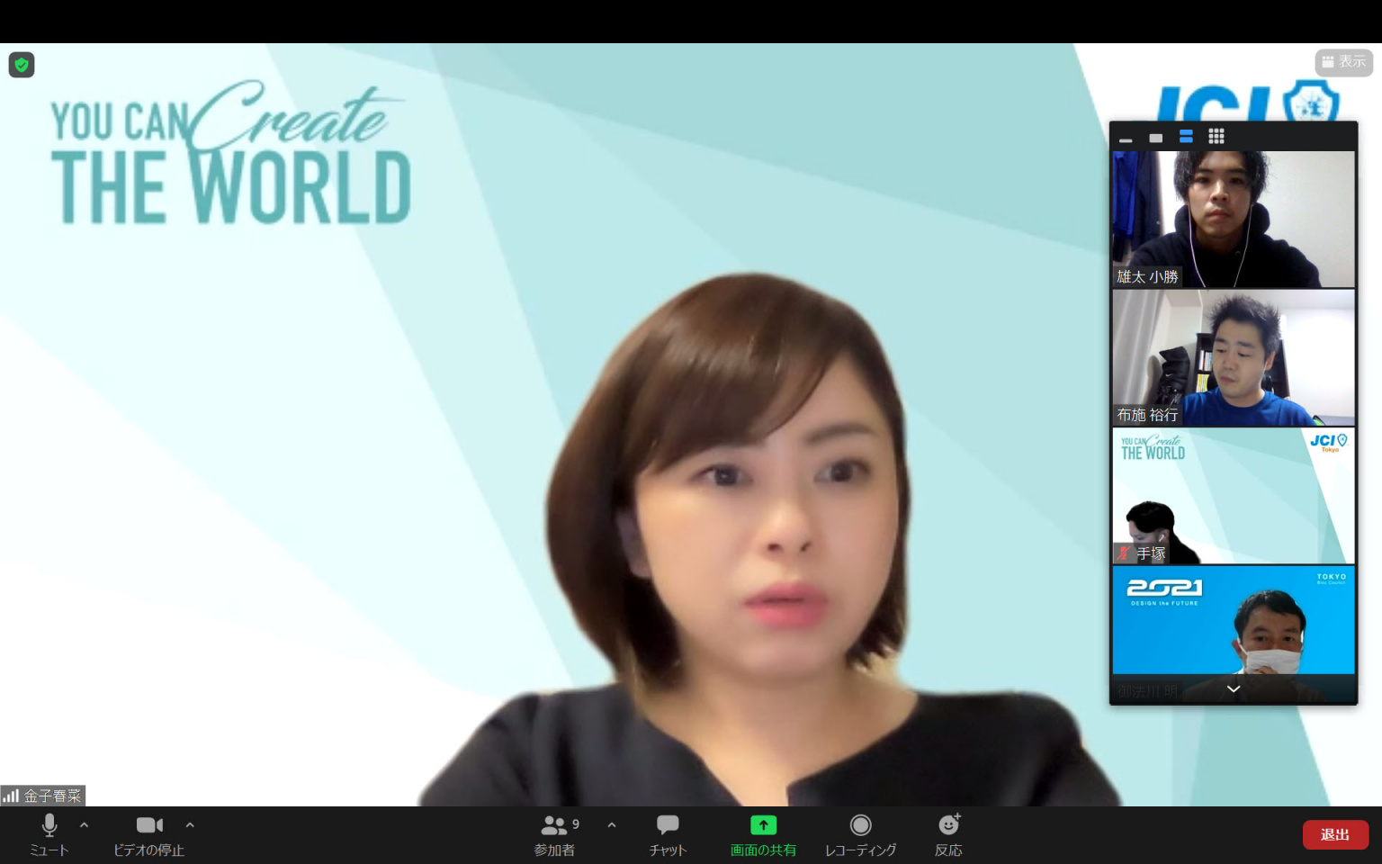Select the 雄太 小勝 video thumbnail
The height and width of the screenshot is (864, 1382).
point(1234,219)
